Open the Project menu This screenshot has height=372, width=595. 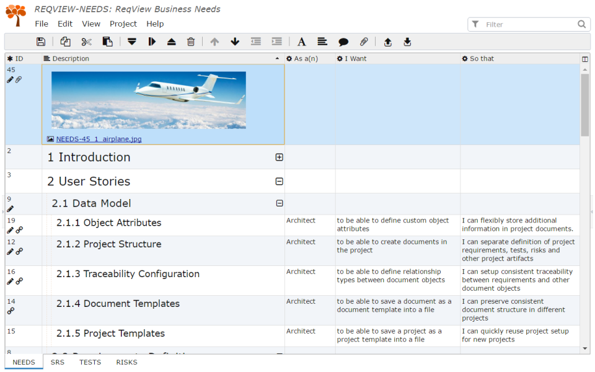[123, 24]
